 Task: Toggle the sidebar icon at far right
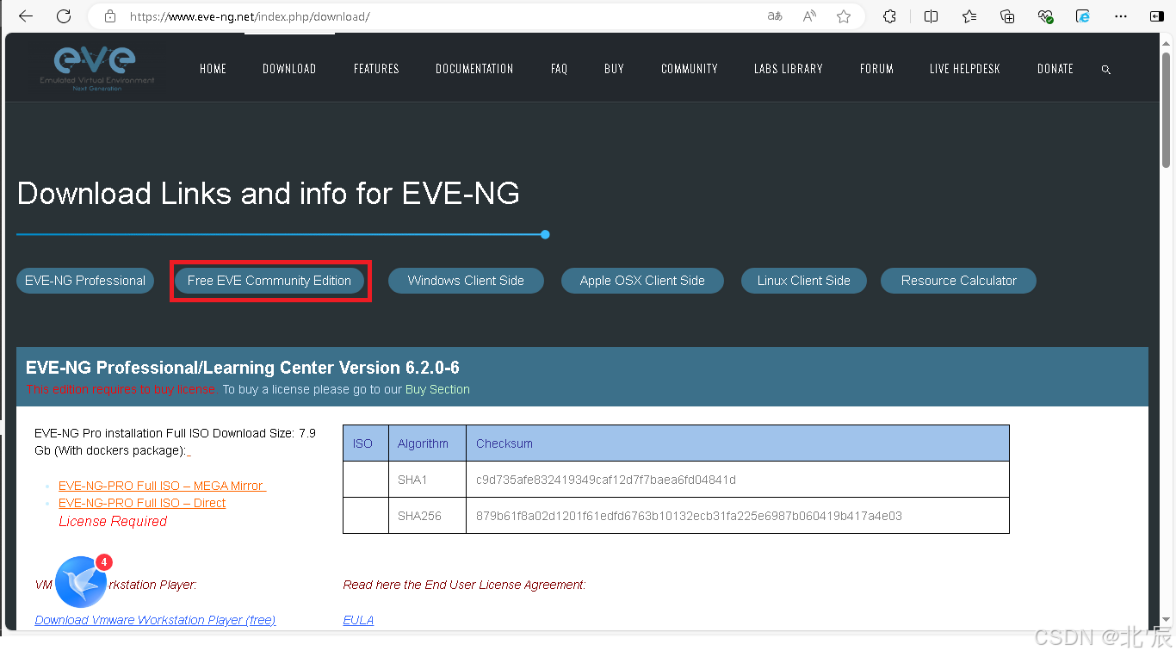click(1158, 16)
